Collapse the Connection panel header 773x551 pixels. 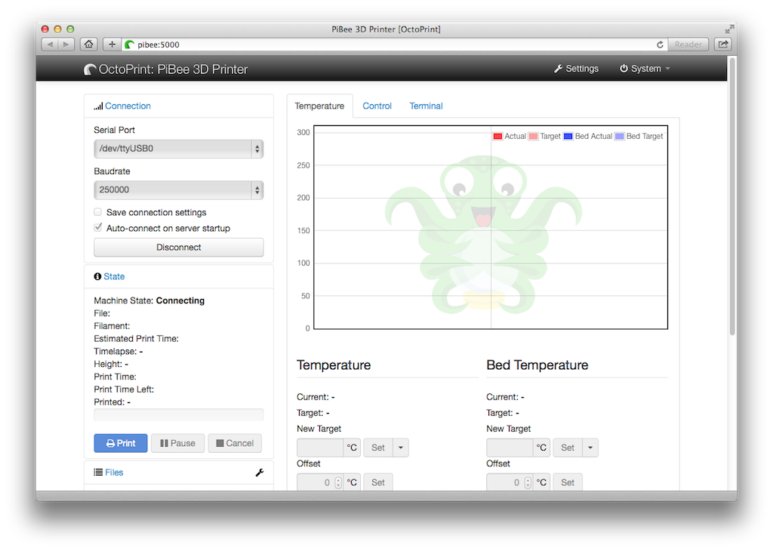pos(128,106)
